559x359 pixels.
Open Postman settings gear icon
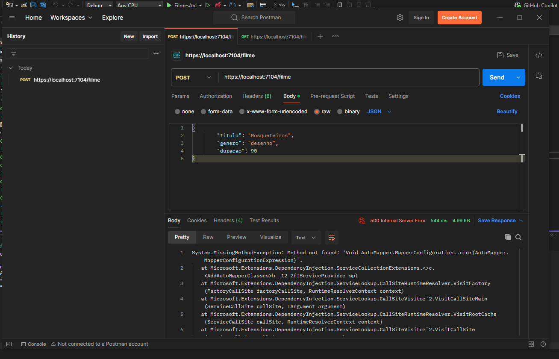pos(400,18)
